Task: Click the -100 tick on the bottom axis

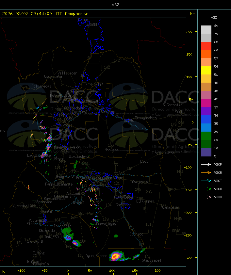Action: [x=21, y=271]
